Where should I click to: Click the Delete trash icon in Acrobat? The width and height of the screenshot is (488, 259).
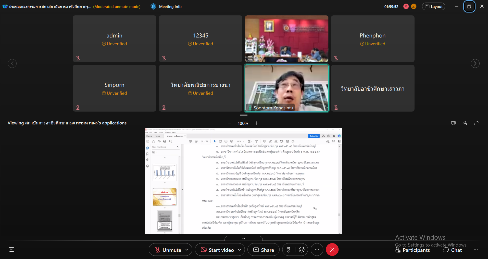tap(287, 141)
